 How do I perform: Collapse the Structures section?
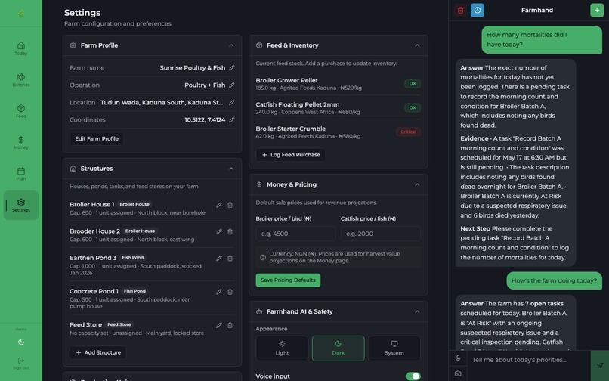[231, 169]
